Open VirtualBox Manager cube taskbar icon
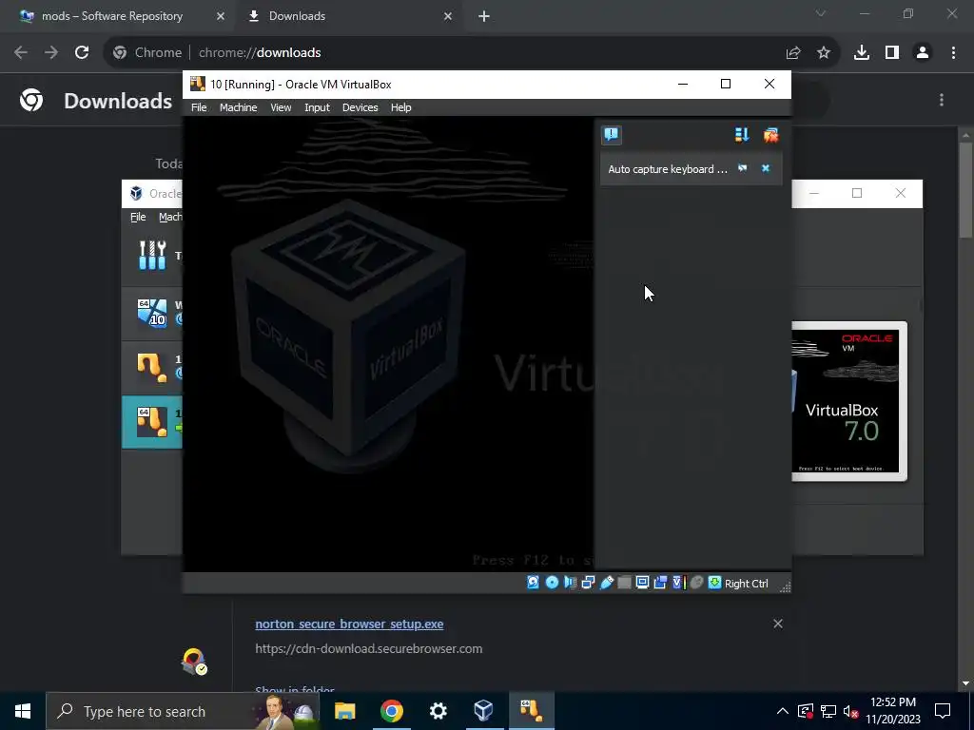The width and height of the screenshot is (974, 730). [484, 711]
